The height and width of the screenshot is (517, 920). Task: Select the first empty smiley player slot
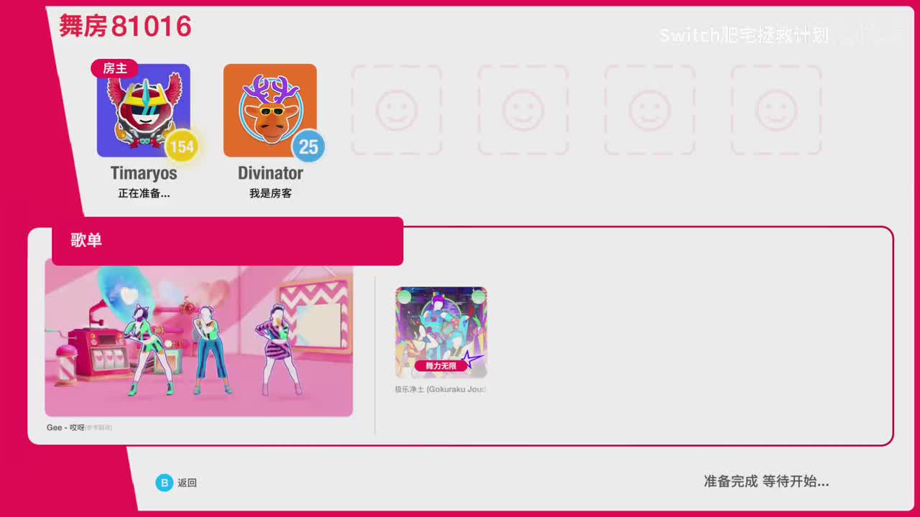(396, 111)
